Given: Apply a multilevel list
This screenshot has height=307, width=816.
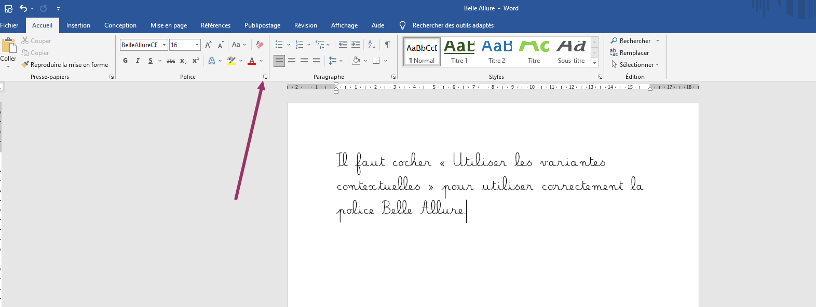Looking at the screenshot, I should tap(320, 45).
